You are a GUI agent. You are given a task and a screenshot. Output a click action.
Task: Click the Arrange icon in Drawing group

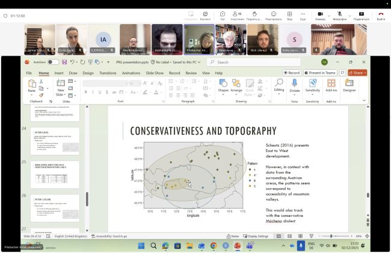tap(236, 83)
